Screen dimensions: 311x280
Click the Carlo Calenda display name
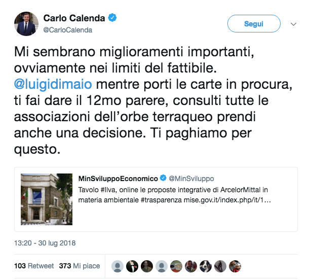[x=74, y=18]
